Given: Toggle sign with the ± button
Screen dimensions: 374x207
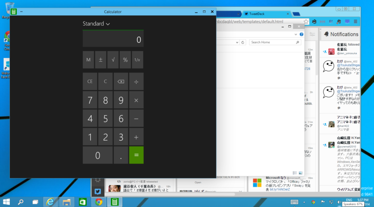Looking at the screenshot, I should (101, 60).
